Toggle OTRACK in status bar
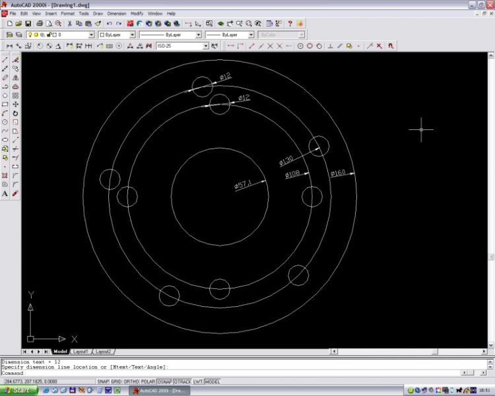 pyautogui.click(x=183, y=381)
